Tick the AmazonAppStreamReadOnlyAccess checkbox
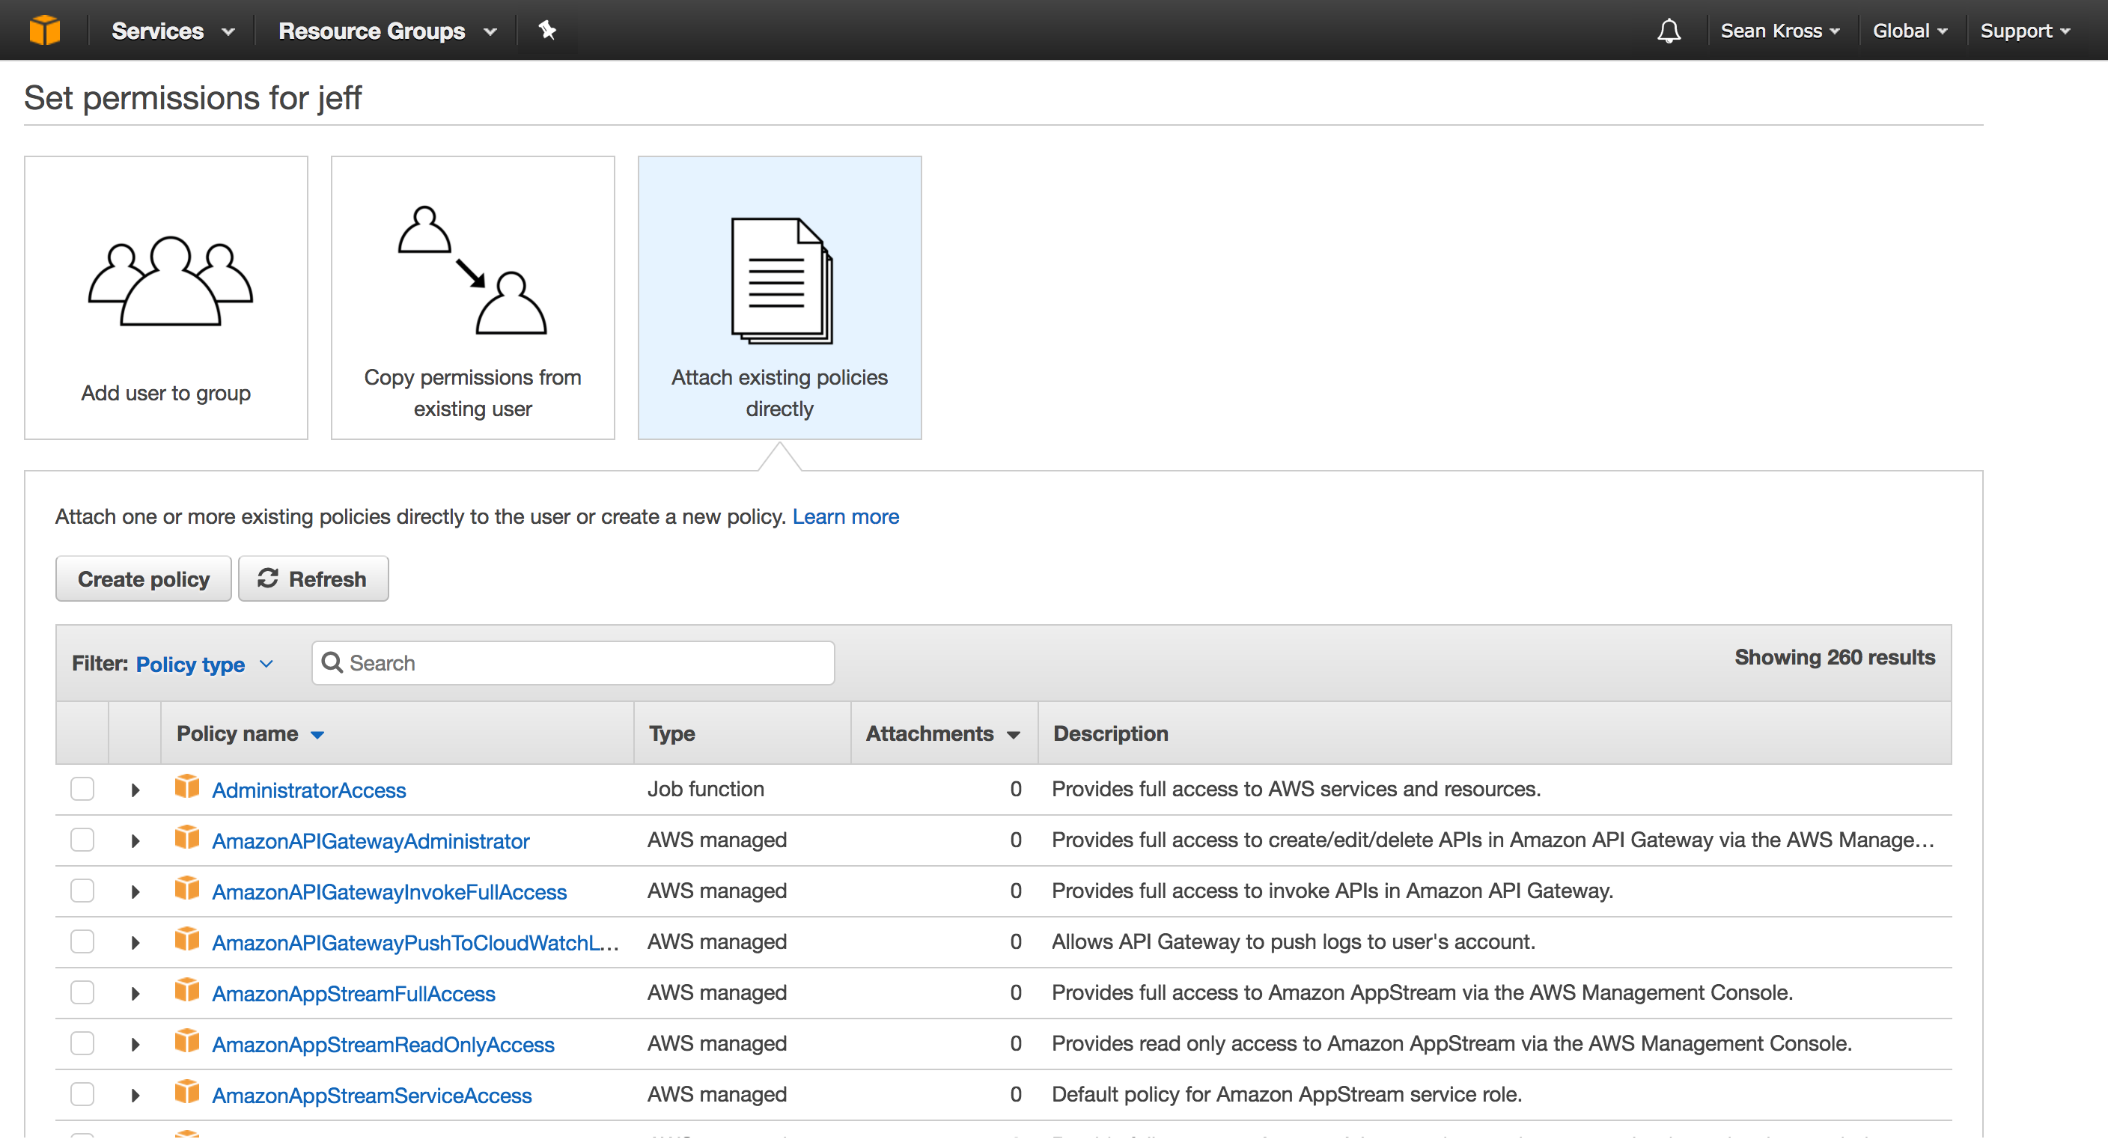The height and width of the screenshot is (1145, 2108). (x=82, y=1043)
